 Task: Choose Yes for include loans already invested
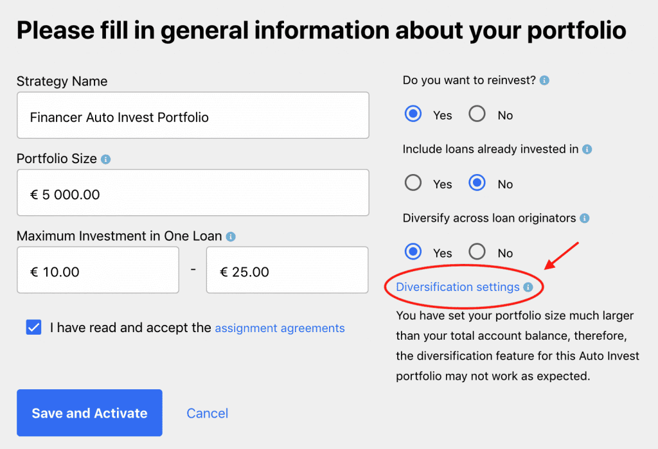(413, 184)
